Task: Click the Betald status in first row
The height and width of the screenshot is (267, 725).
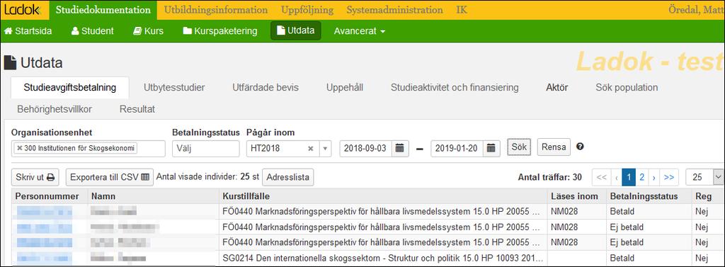Action: tap(622, 212)
